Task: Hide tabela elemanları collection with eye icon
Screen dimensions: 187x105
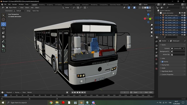Action: tap(182, 13)
